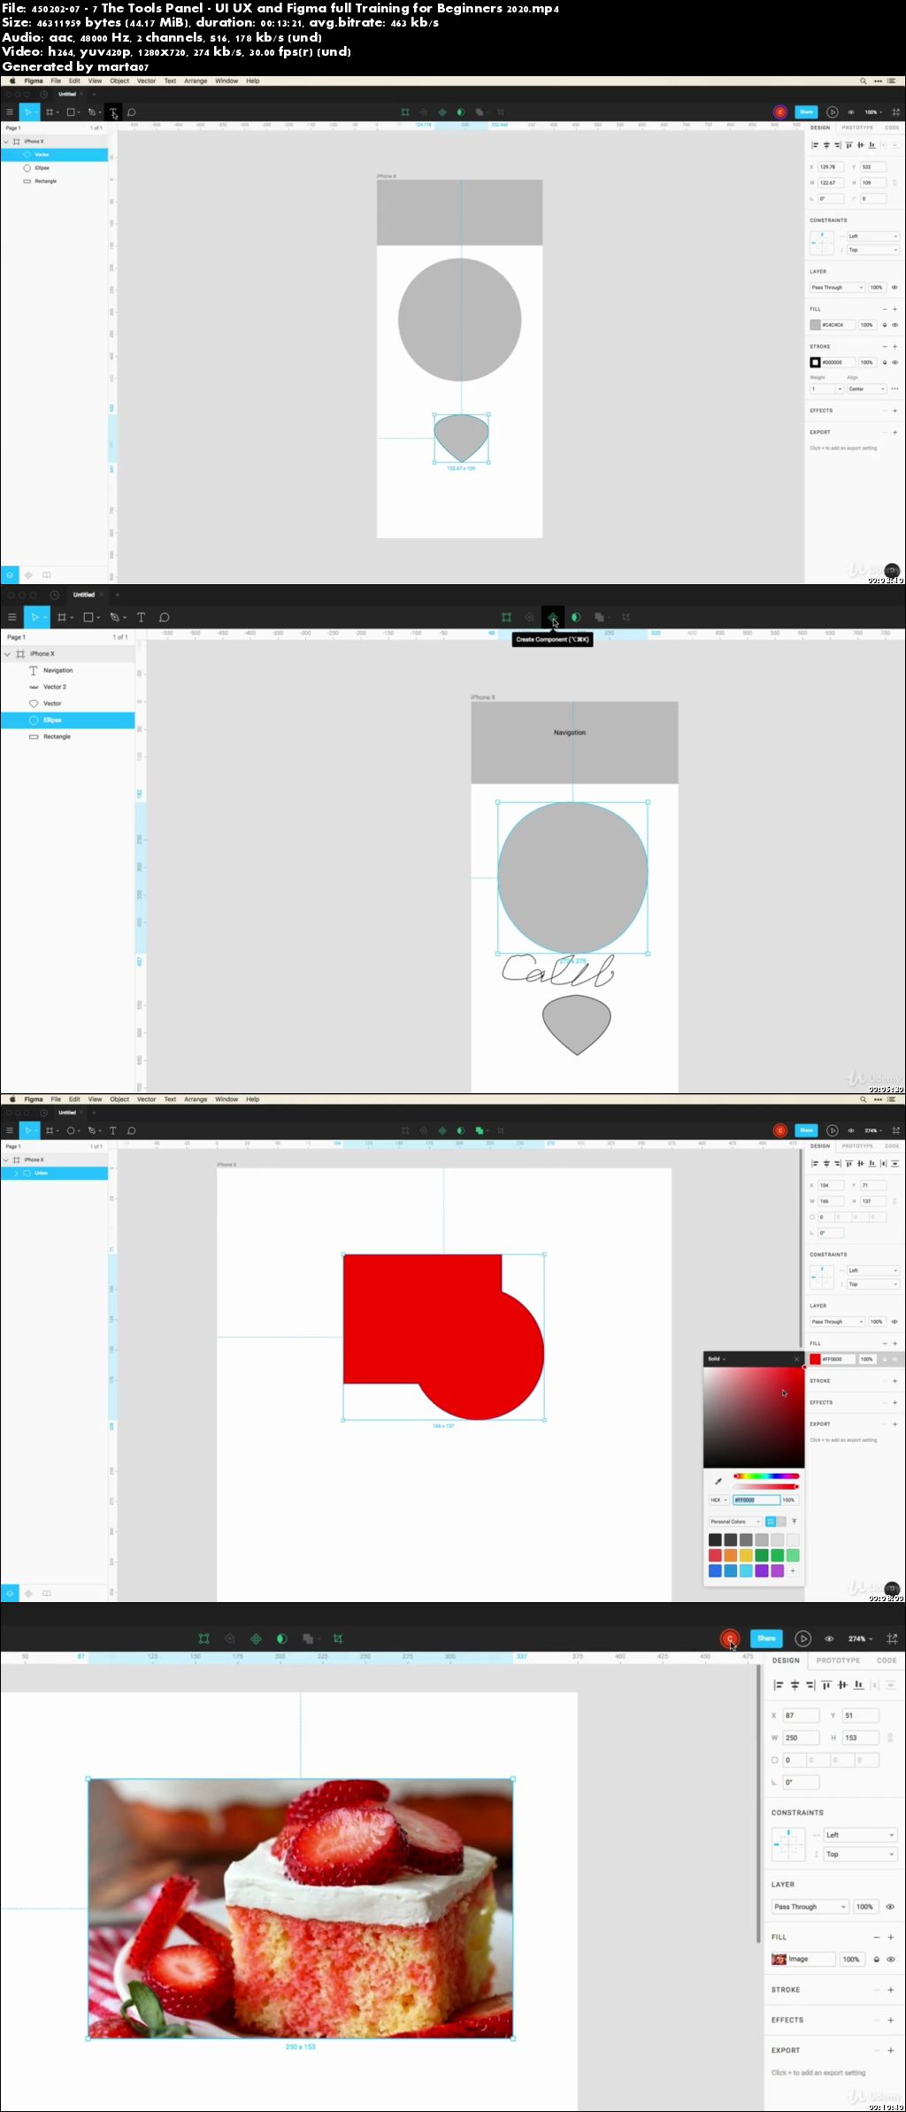
Task: Open the Solid fill type dropdown
Action: point(717,1359)
